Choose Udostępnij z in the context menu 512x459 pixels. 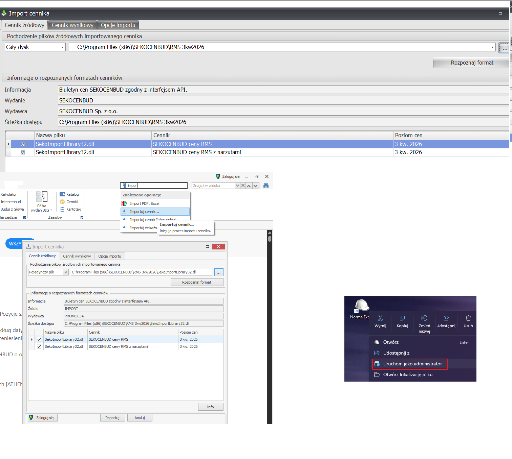tap(423, 353)
